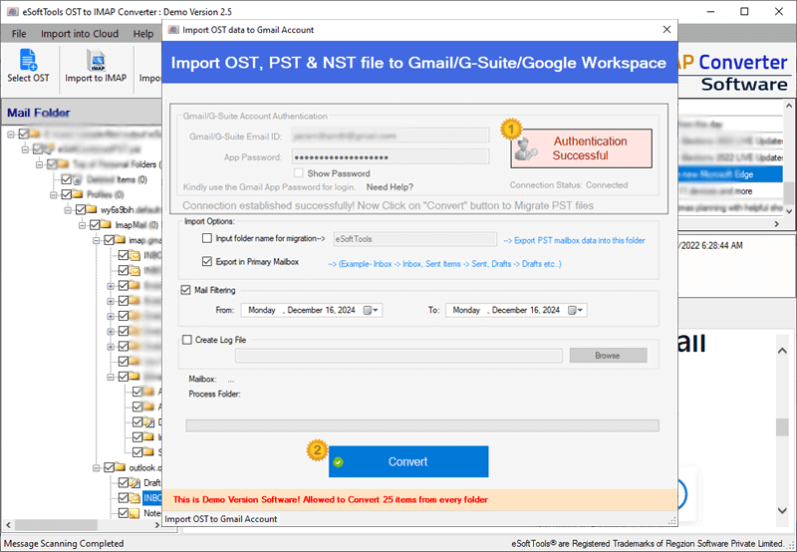Click the preview pane vertical scrollbar down arrow

(782, 510)
